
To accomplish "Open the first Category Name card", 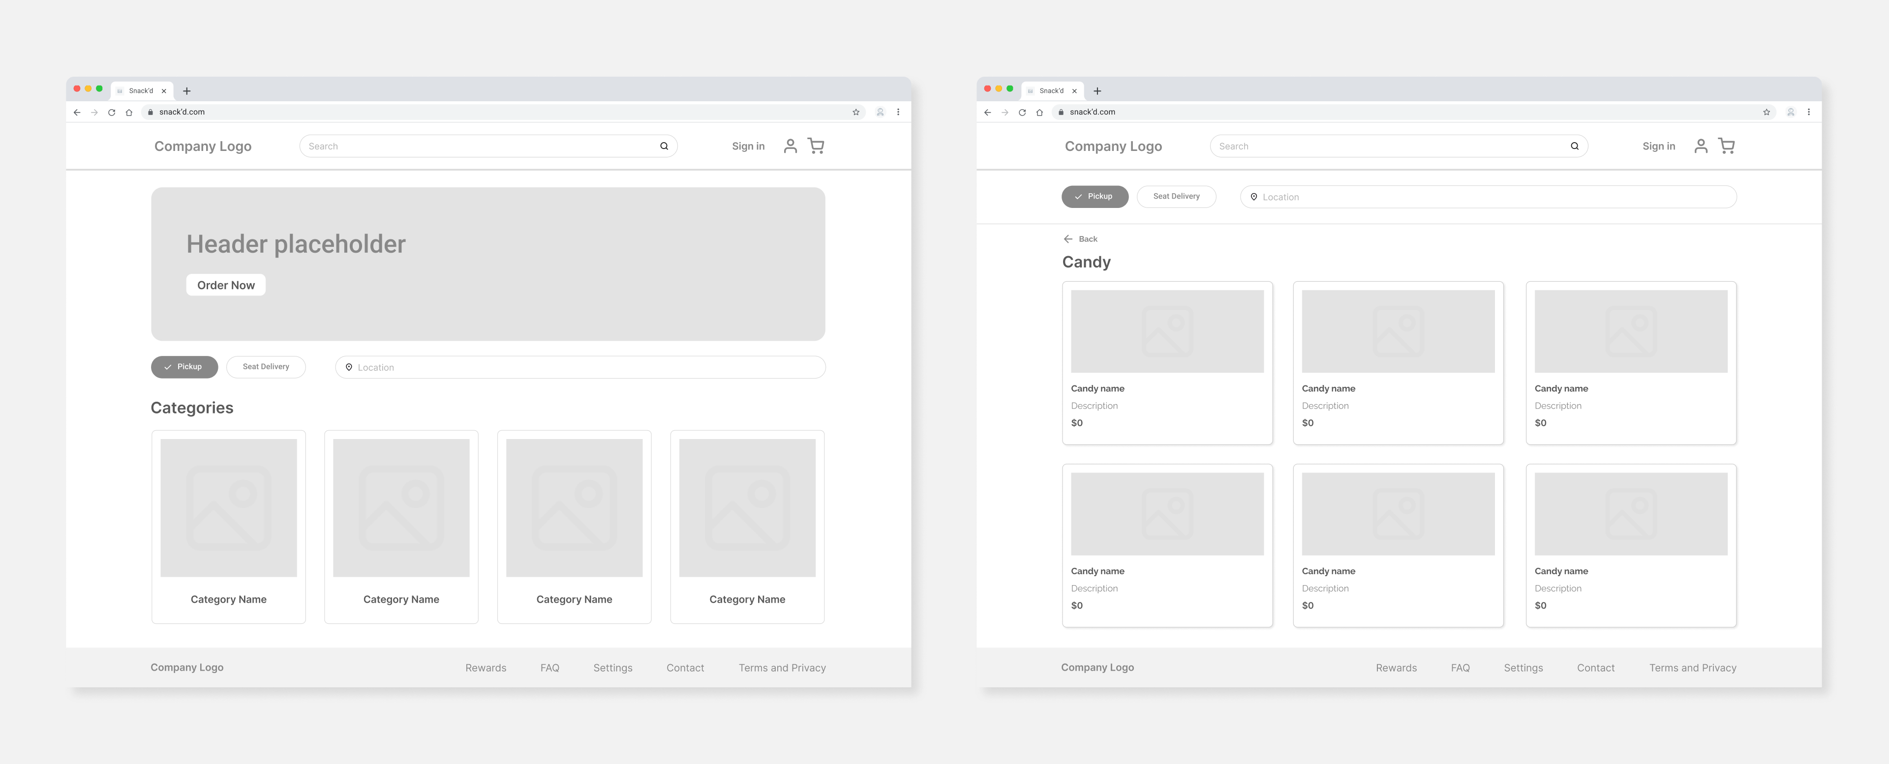I will 228,527.
